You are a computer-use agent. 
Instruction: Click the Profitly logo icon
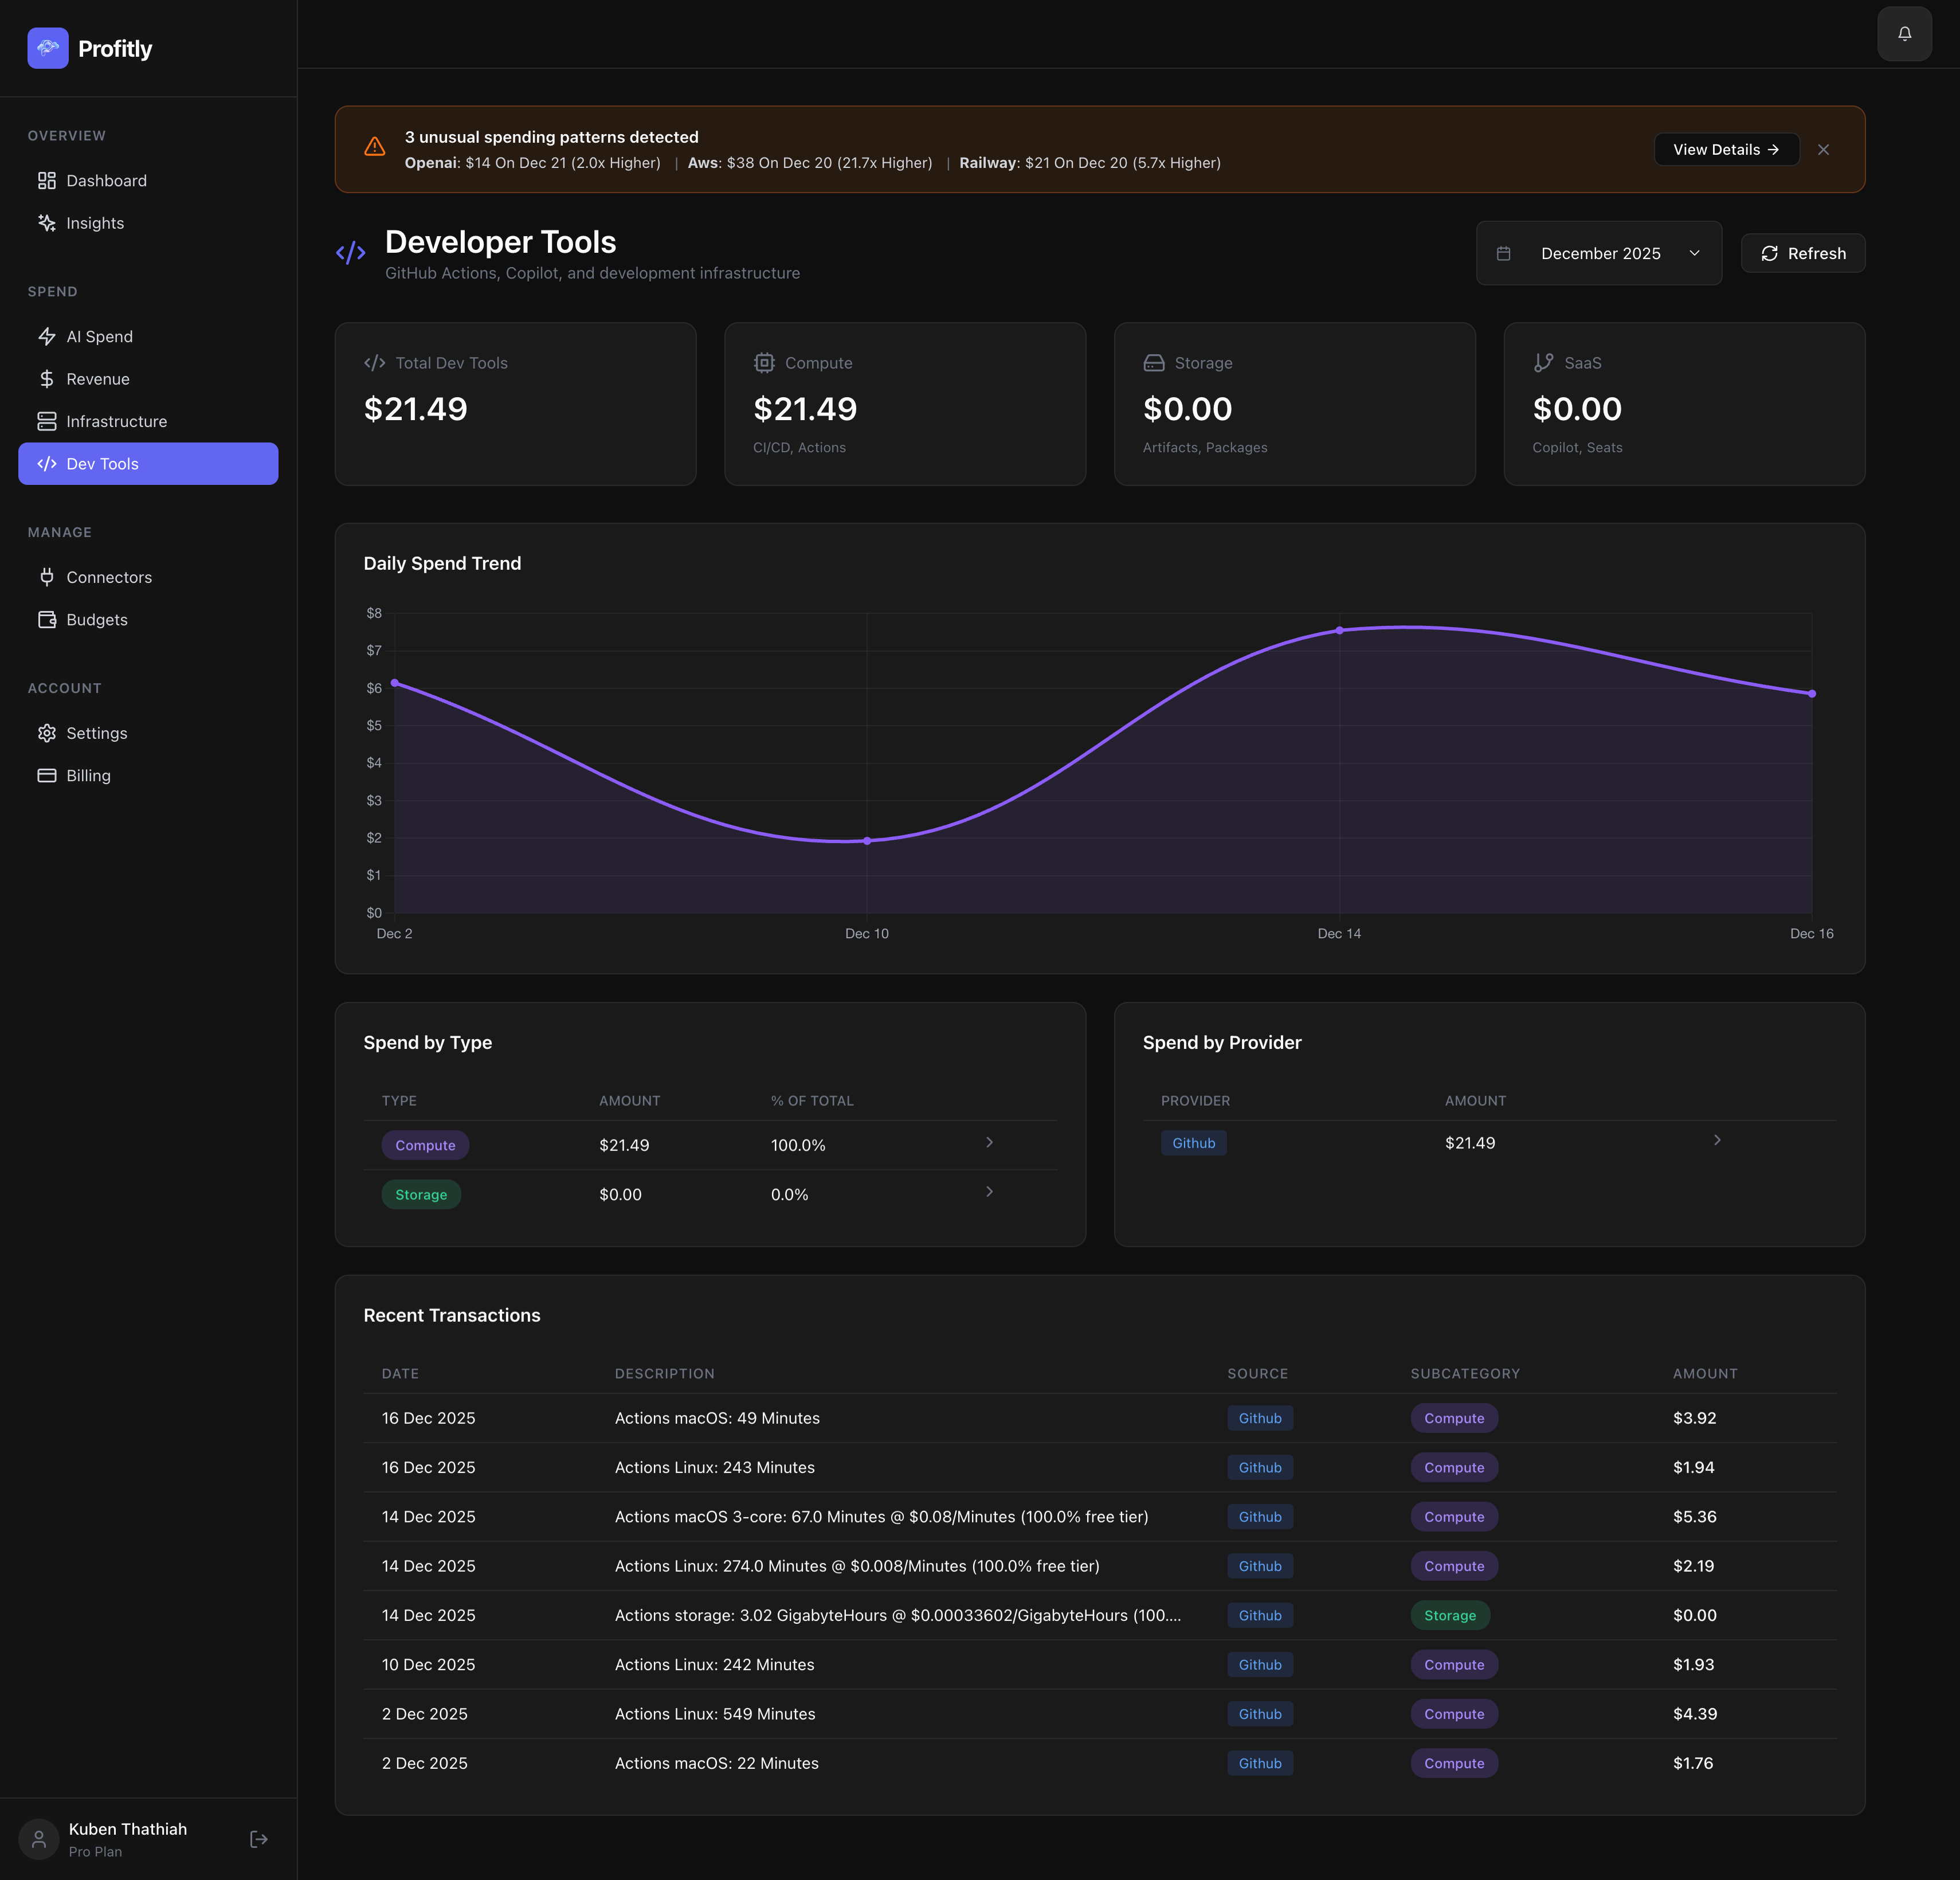click(48, 48)
